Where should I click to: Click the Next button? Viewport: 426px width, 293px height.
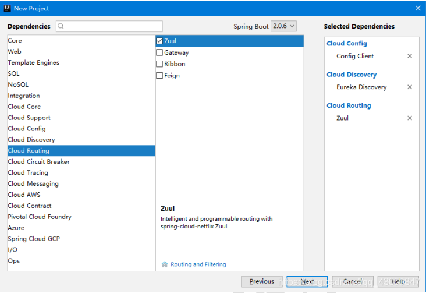tap(307, 281)
